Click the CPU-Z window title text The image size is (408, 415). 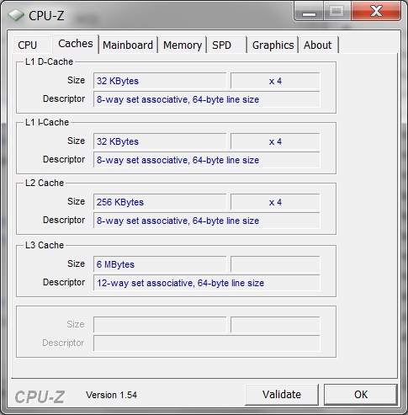(x=46, y=15)
